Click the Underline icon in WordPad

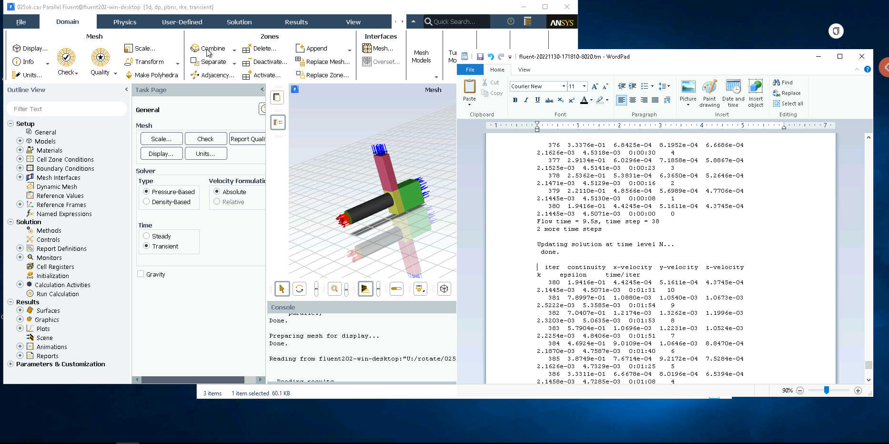pyautogui.click(x=537, y=100)
